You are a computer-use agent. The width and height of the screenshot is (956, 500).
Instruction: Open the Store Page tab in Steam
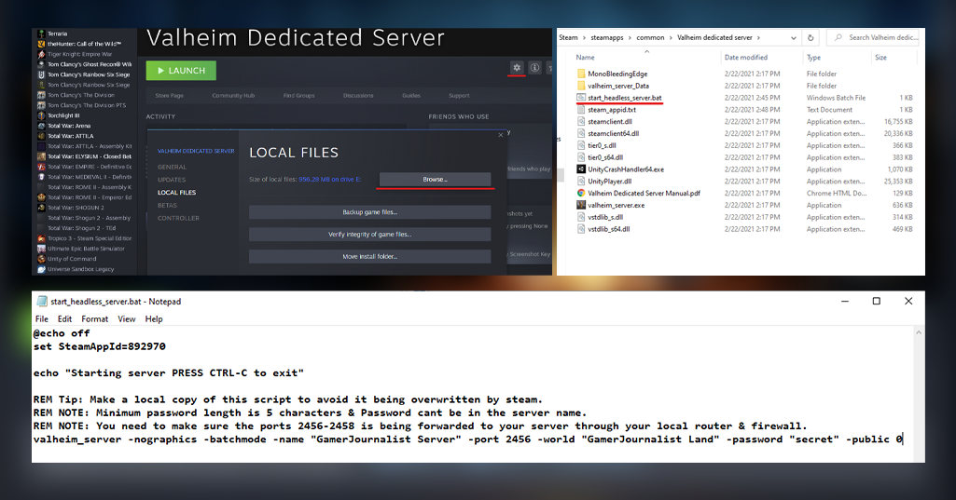[x=169, y=96]
